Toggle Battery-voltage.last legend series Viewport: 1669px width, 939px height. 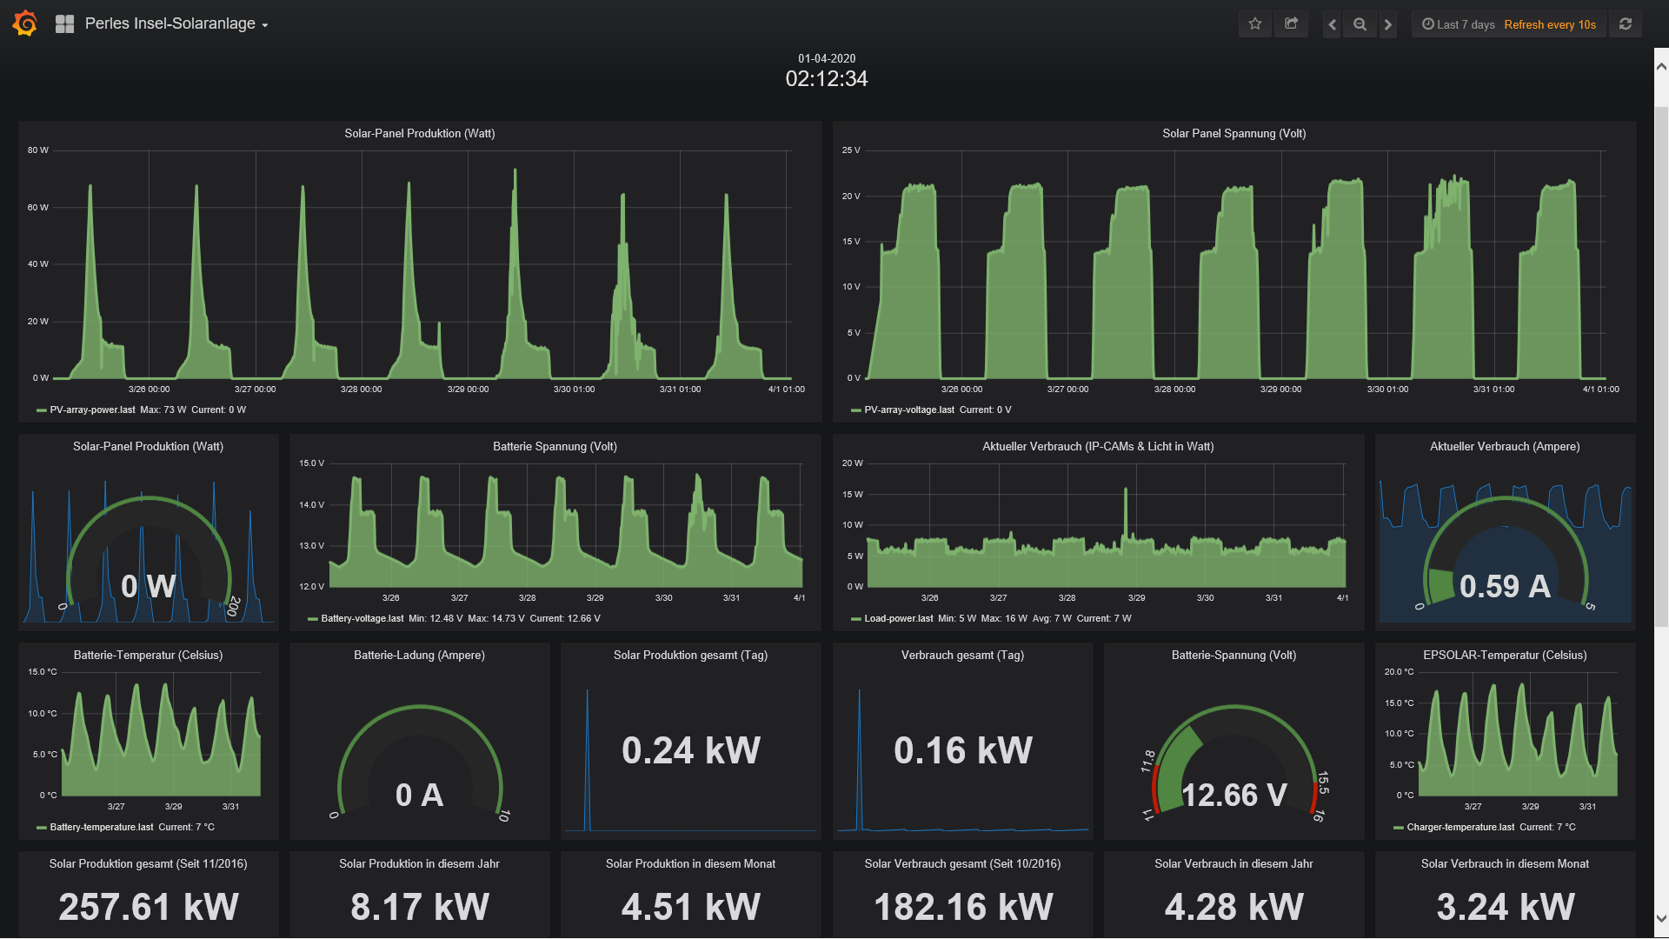[362, 618]
